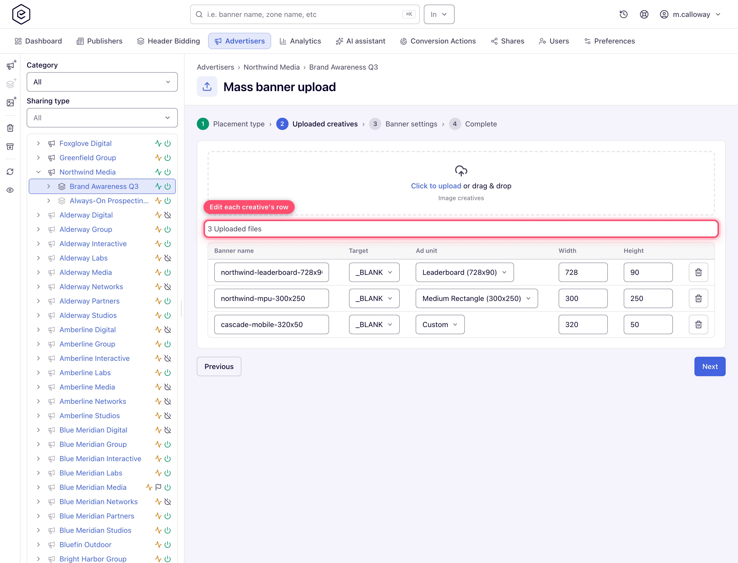The image size is (738, 563).
Task: Go to the Preferences tab
Action: [x=609, y=41]
